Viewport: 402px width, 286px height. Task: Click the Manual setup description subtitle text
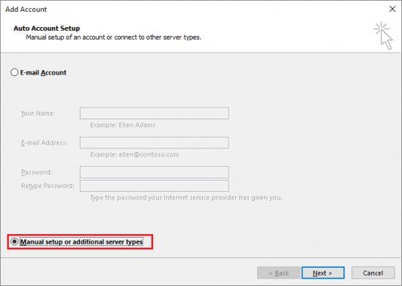pos(113,37)
